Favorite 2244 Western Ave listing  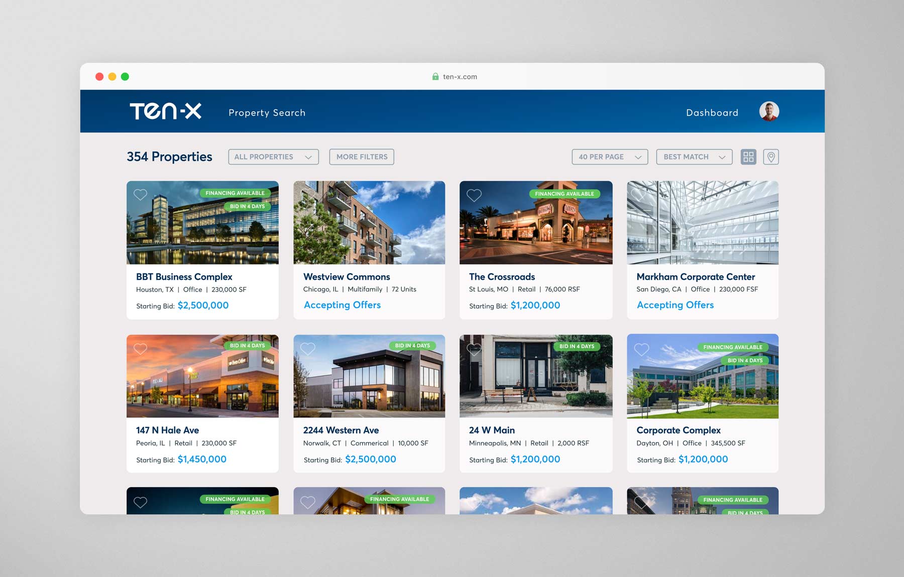(x=308, y=349)
